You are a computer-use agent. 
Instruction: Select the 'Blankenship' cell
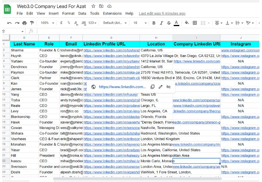(x=24, y=116)
